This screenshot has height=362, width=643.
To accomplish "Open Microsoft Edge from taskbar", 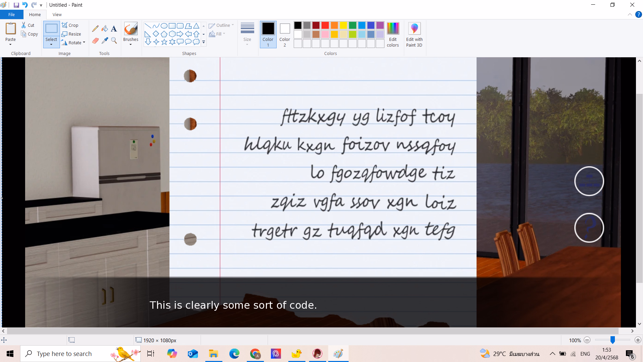I will tap(234, 354).
